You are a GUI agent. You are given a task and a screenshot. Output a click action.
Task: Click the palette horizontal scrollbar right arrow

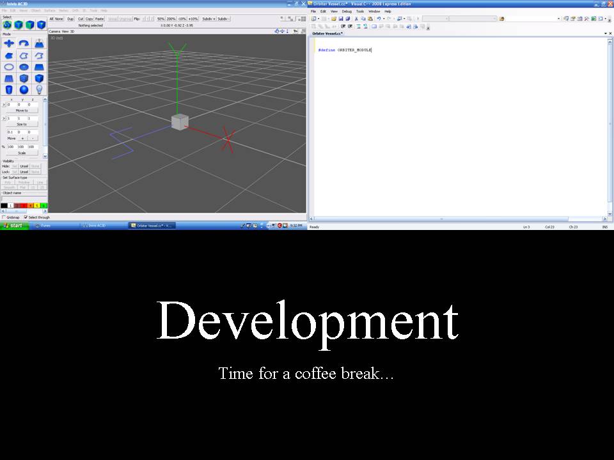[x=45, y=211]
